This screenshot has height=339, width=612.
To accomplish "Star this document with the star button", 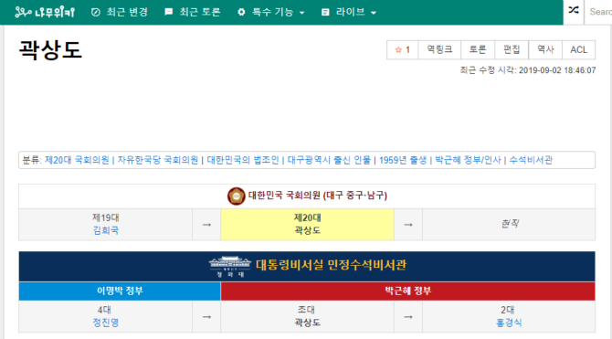I will click(403, 50).
